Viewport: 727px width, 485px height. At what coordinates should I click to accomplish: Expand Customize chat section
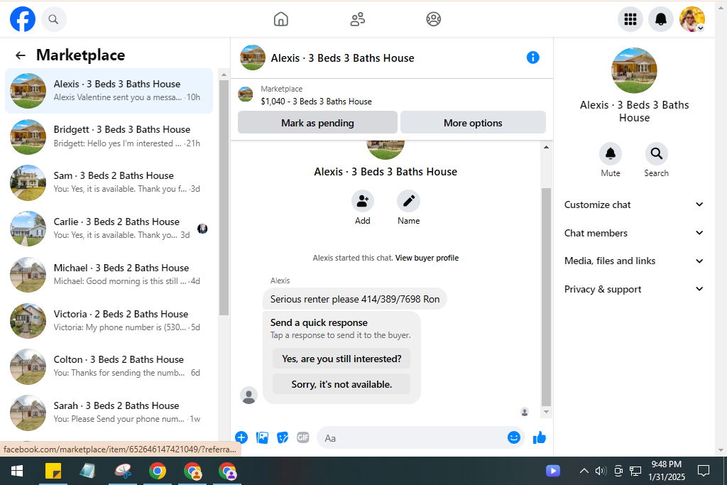[x=634, y=205]
